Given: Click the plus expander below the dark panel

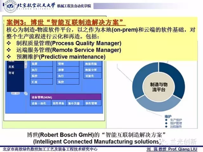Looking at the screenshot, I should 16,93.
